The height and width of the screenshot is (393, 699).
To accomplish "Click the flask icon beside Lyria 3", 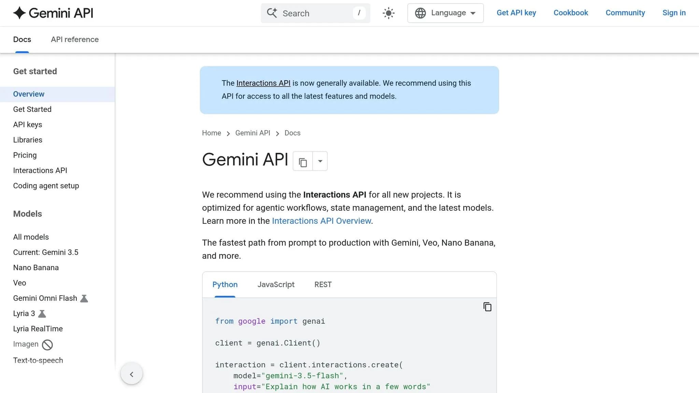I will point(42,314).
